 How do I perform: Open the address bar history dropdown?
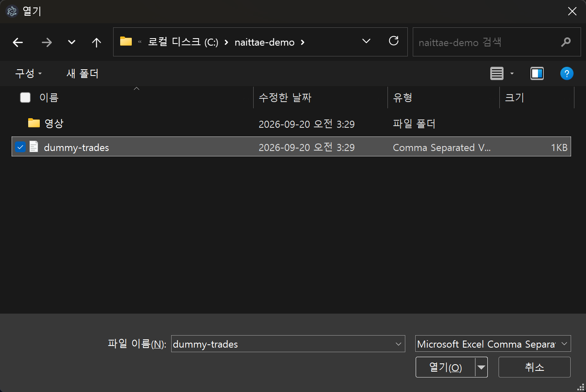pos(366,41)
